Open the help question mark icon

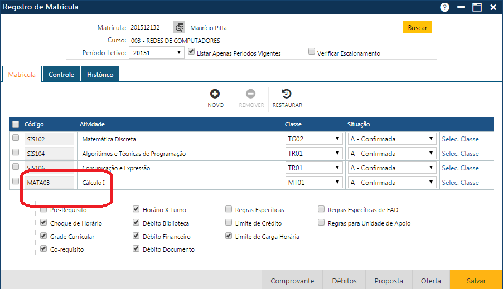444,7
